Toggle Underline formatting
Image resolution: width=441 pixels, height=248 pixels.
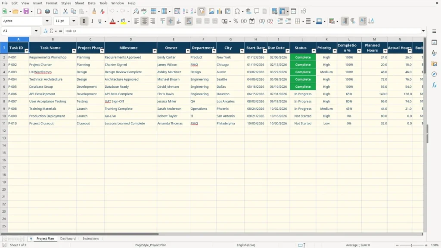99,21
